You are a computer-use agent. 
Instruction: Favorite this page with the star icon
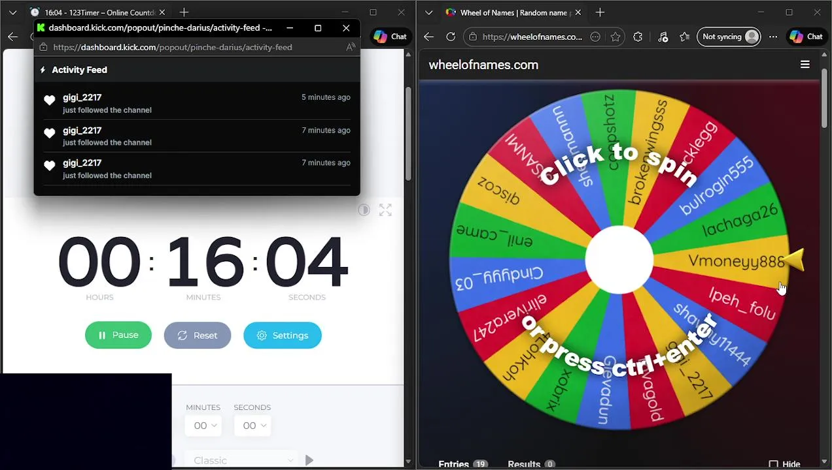pos(615,37)
